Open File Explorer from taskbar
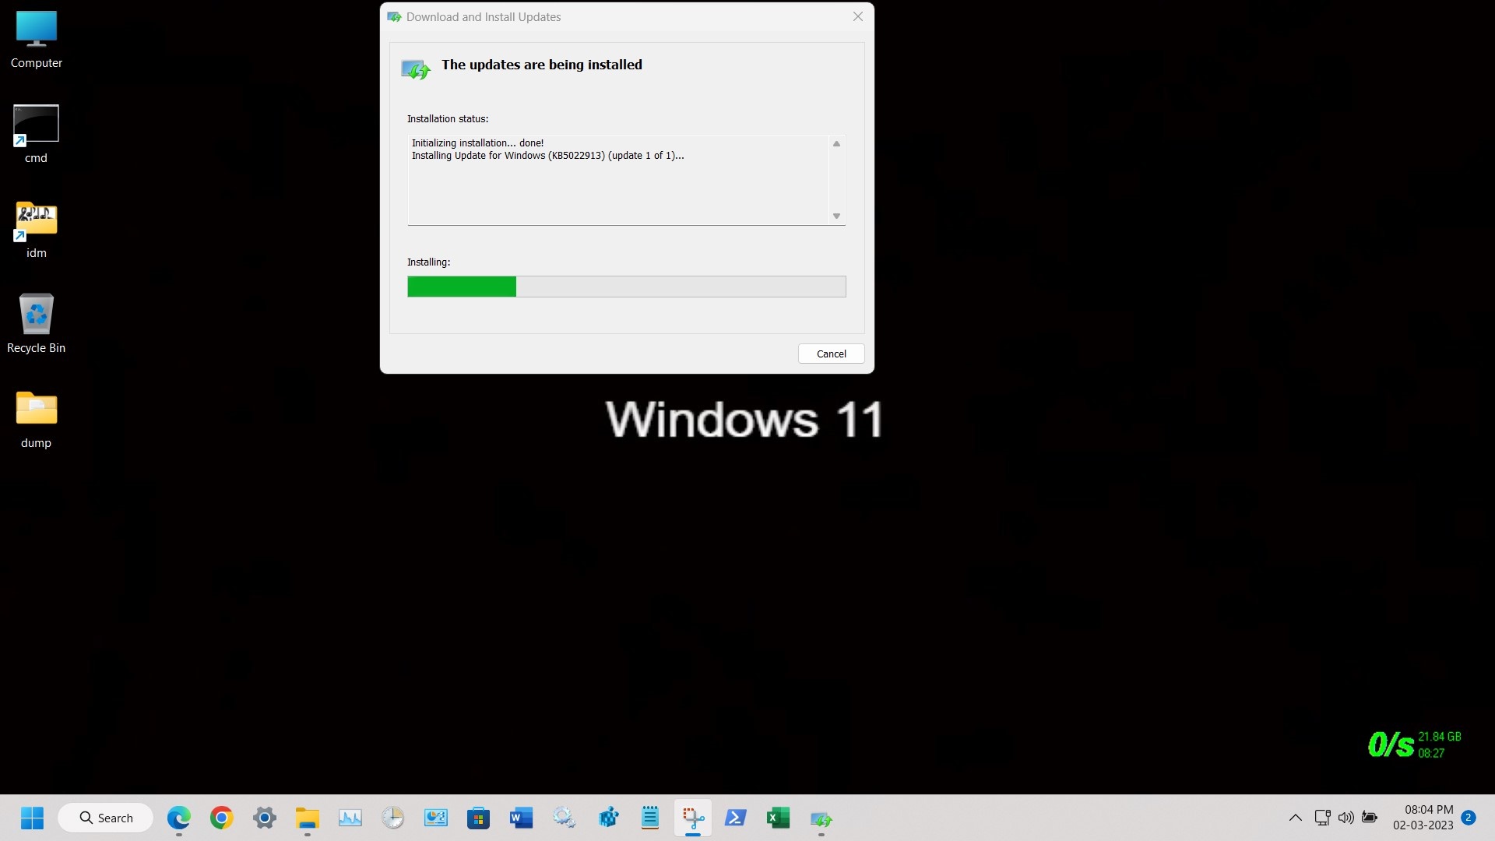This screenshot has height=841, width=1495. point(308,818)
